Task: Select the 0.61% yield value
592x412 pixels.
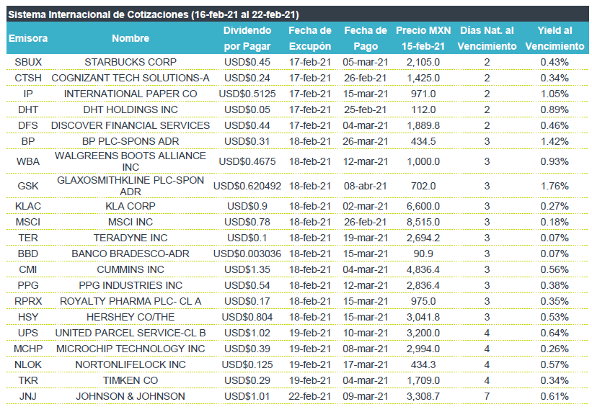Action: (x=555, y=396)
